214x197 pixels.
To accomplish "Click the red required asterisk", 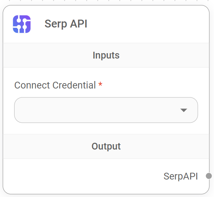I will click(100, 85).
